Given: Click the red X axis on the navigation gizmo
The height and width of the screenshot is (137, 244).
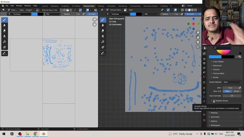Looking at the screenshot, I should tap(193, 24).
